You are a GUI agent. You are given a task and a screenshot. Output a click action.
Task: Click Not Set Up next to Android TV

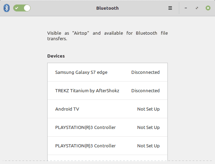tap(148, 109)
